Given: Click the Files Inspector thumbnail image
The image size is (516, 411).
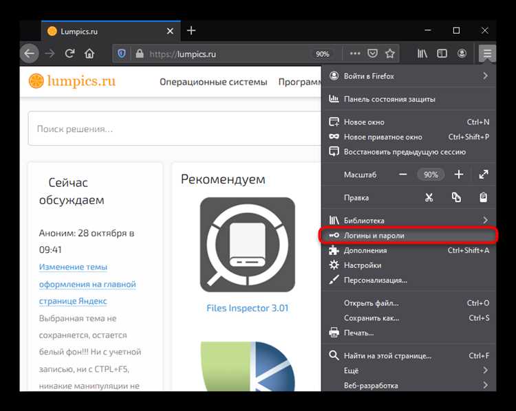Looking at the screenshot, I should click(248, 245).
